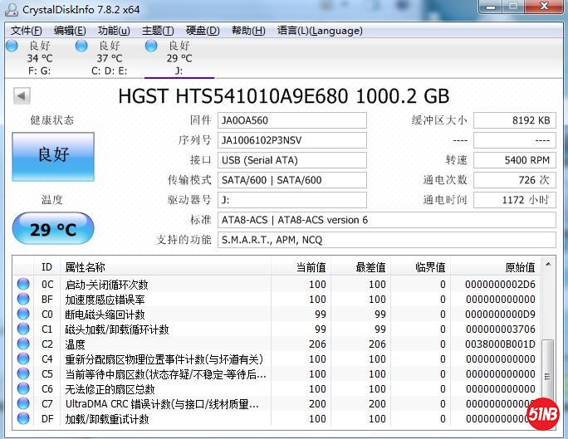Click the 属性名称 column header
The height and width of the screenshot is (439, 568).
point(85,267)
